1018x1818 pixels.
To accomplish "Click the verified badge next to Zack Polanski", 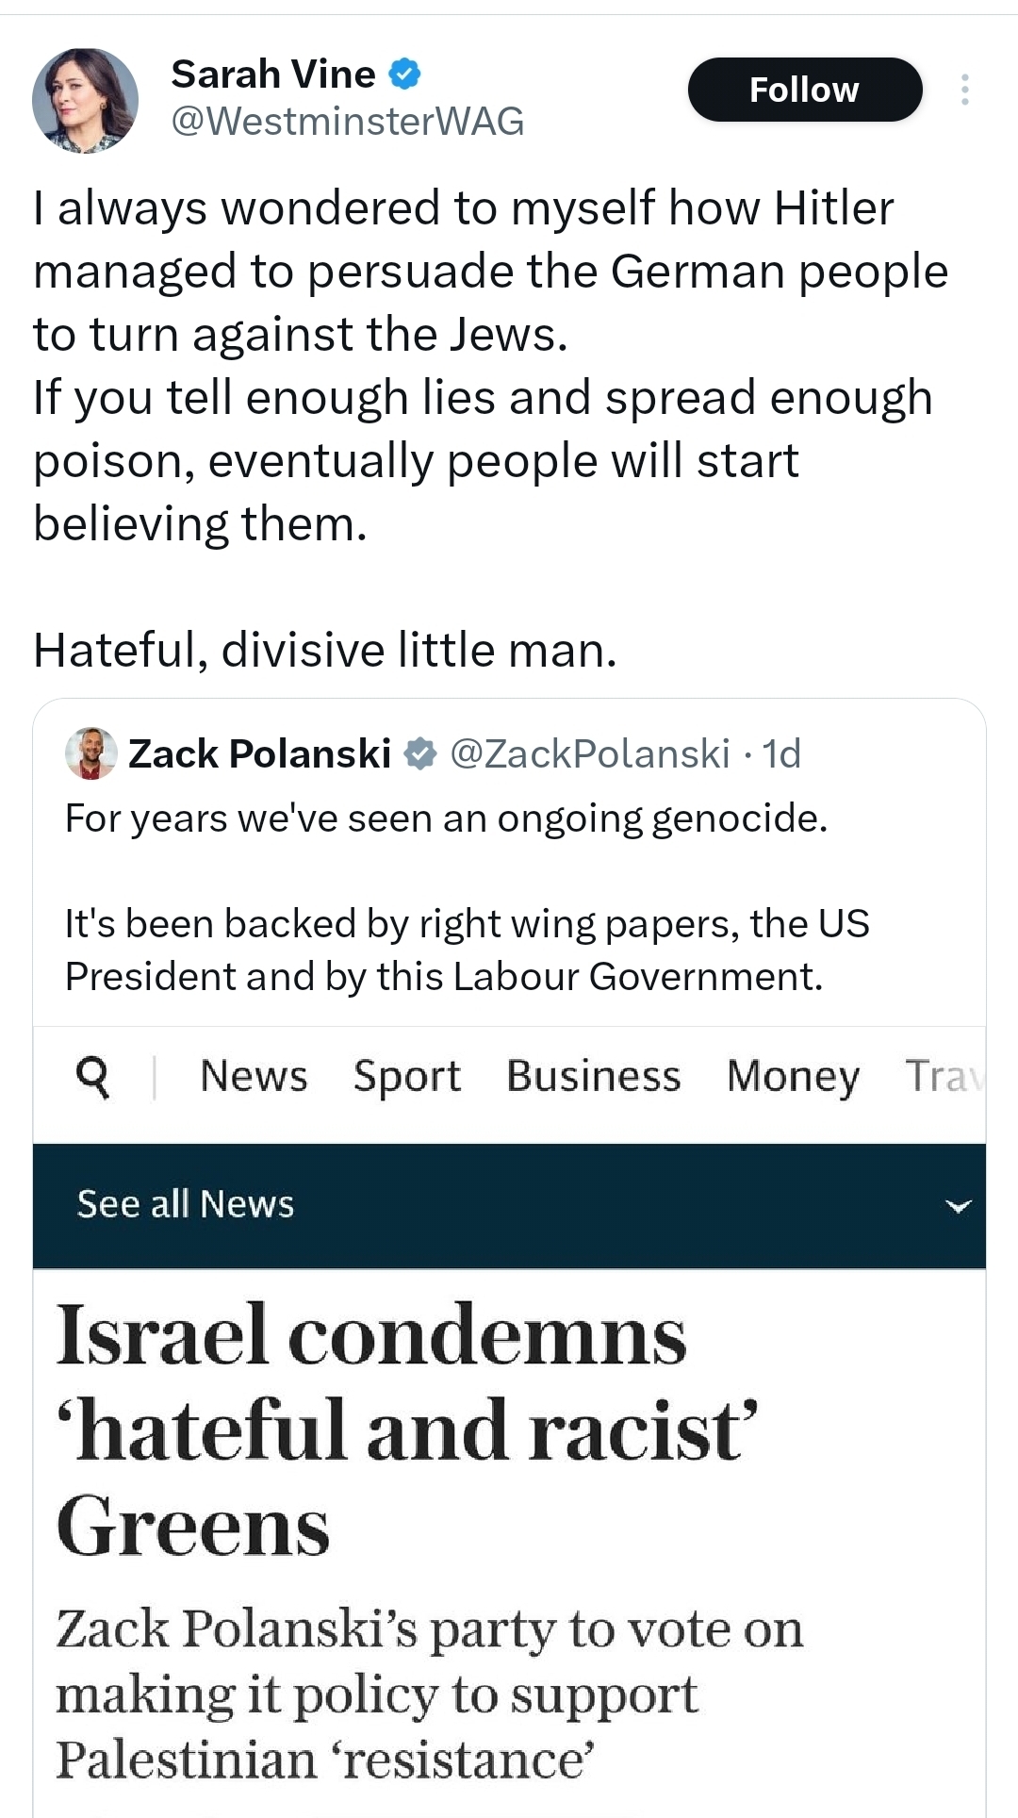I will (x=420, y=754).
